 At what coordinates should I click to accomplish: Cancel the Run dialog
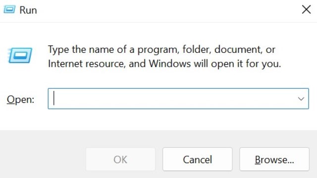198,159
